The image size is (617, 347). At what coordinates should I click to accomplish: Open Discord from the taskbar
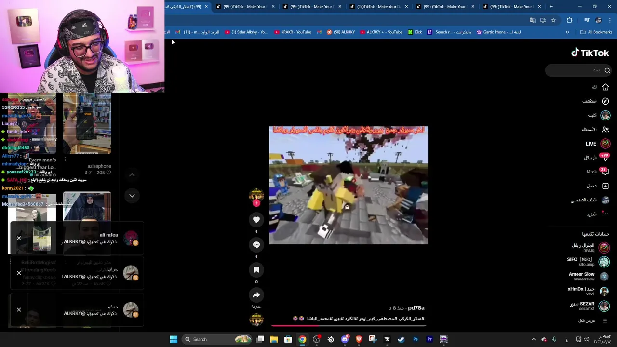(x=345, y=339)
